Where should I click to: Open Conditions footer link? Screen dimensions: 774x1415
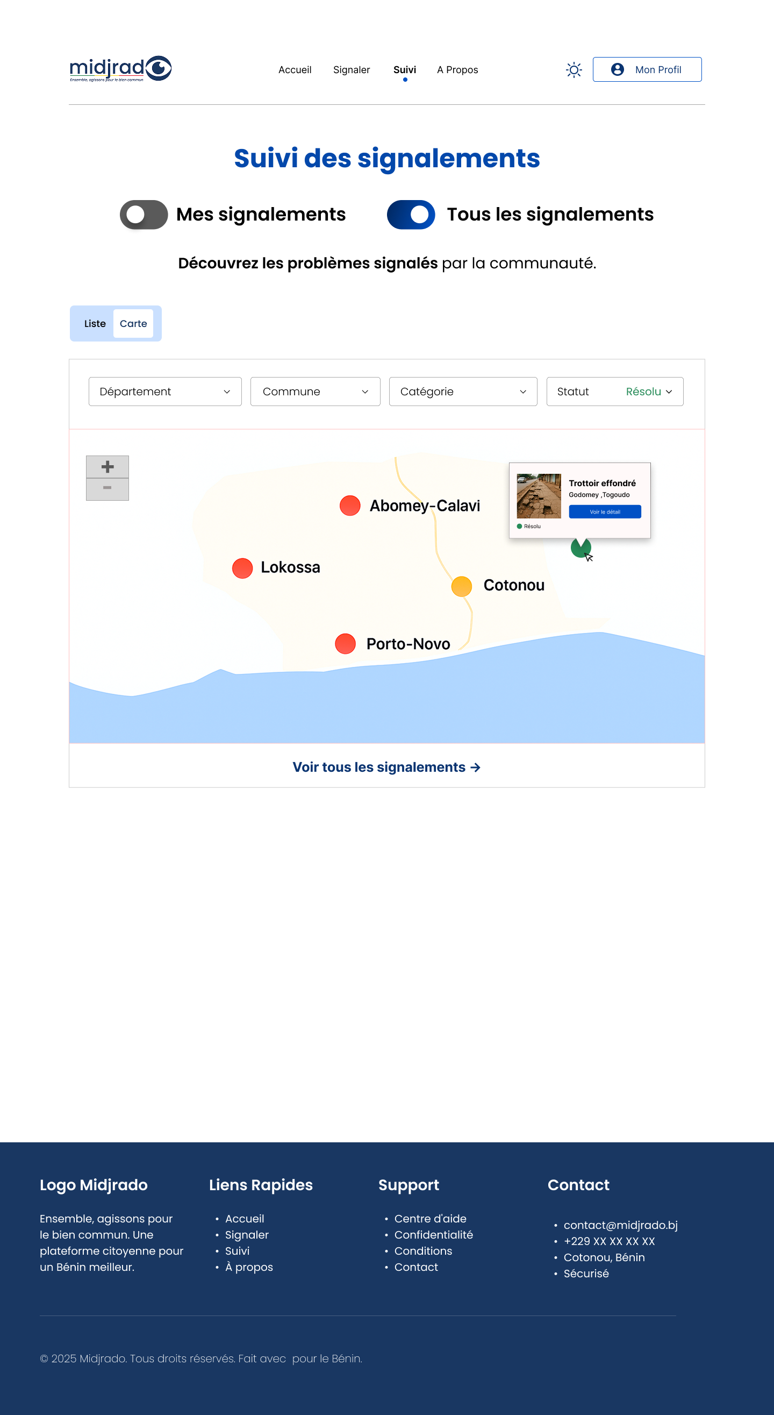423,1251
